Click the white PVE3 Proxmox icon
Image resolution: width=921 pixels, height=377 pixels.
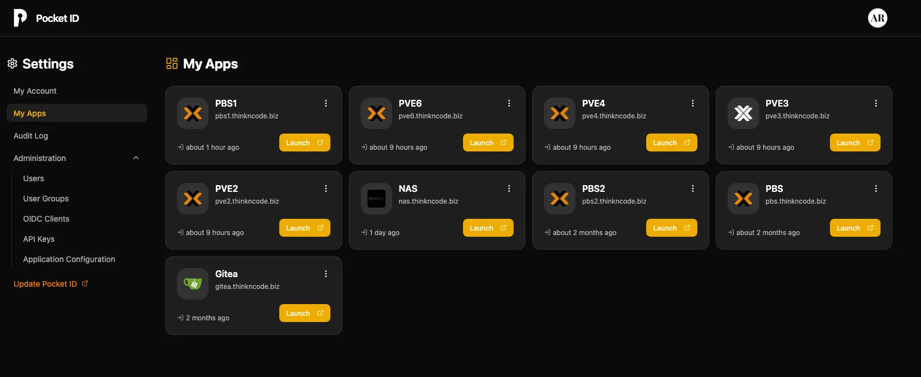coord(743,113)
